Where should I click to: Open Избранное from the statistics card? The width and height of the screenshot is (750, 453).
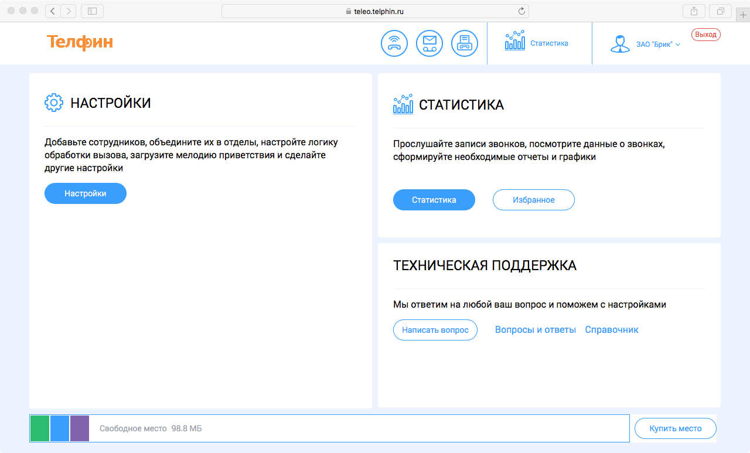(533, 200)
